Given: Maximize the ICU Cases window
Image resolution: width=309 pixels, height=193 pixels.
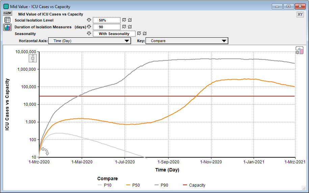Looking at the screenshot, I should tap(288, 6).
